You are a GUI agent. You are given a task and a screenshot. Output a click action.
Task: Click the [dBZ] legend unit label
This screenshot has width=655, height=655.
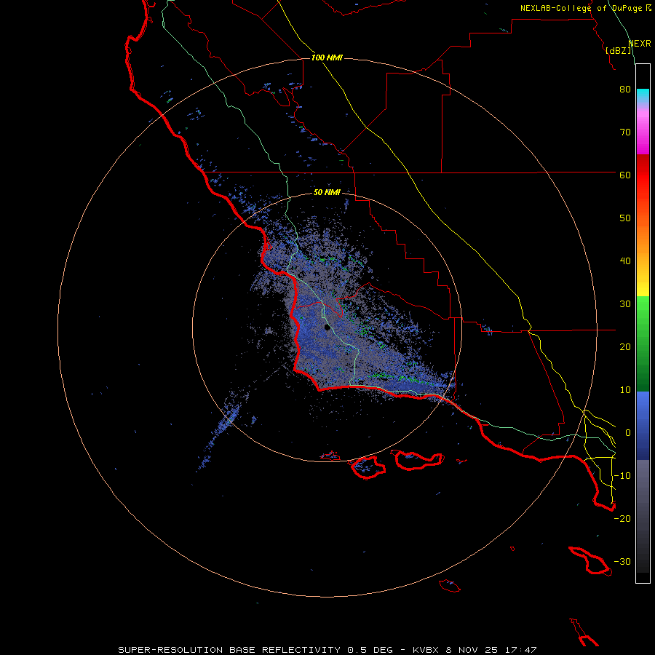[619, 51]
